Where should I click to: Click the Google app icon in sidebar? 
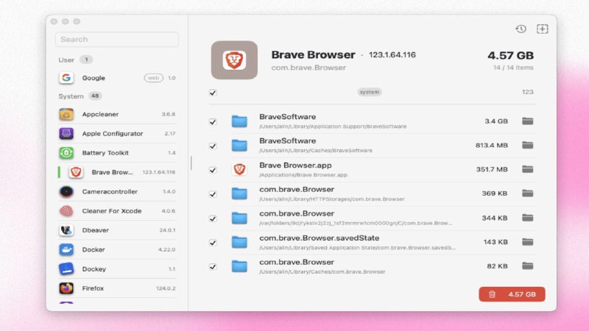pos(66,78)
